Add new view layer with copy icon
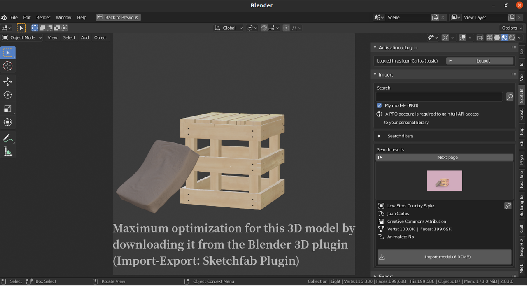The height and width of the screenshot is (286, 527). click(x=511, y=17)
